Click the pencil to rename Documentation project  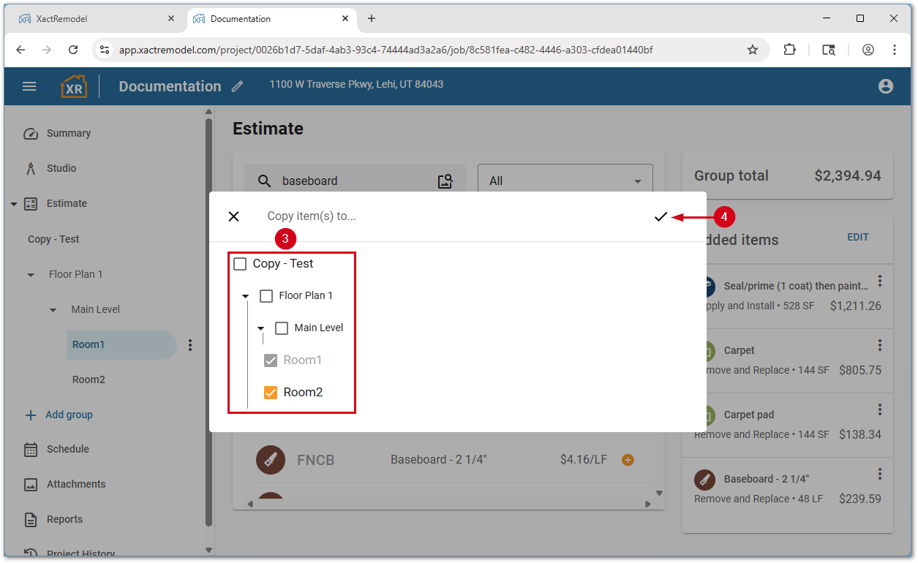click(x=236, y=86)
